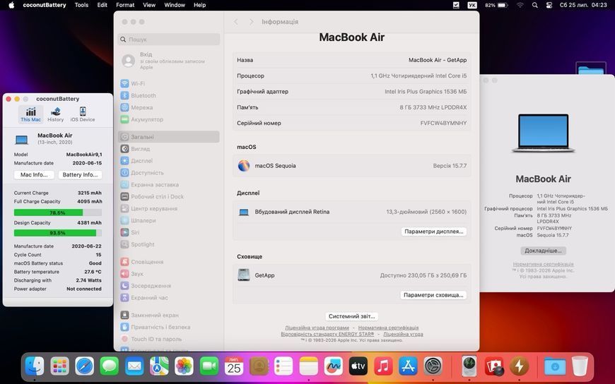Click the 93.5% design capacity bar
Image resolution: width=615 pixels, height=384 pixels.
(58, 233)
